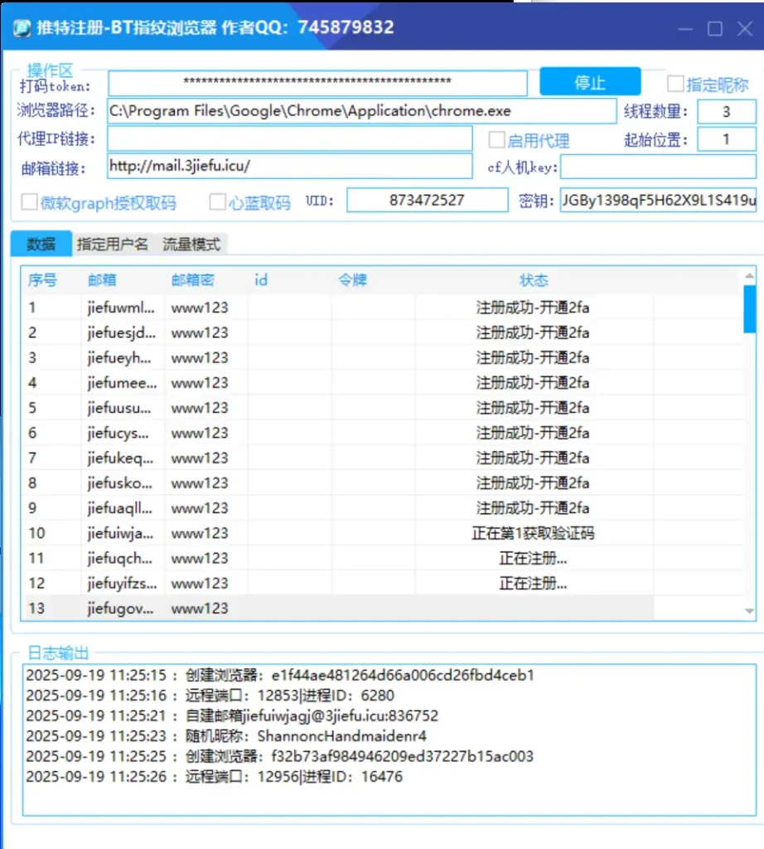Enable the 启用代理 checkbox
Image resolution: width=764 pixels, height=849 pixels.
[x=496, y=139]
